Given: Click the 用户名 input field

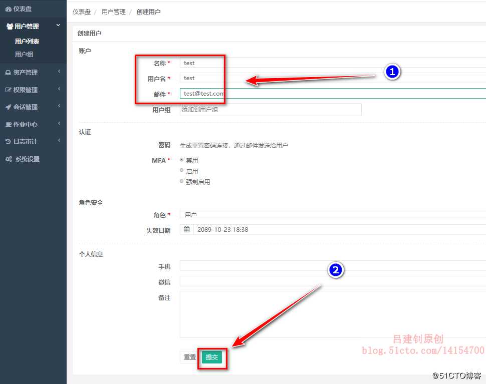Looking at the screenshot, I should pos(333,78).
